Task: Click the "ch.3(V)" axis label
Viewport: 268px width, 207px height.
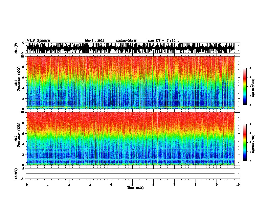Action: coord(16,174)
